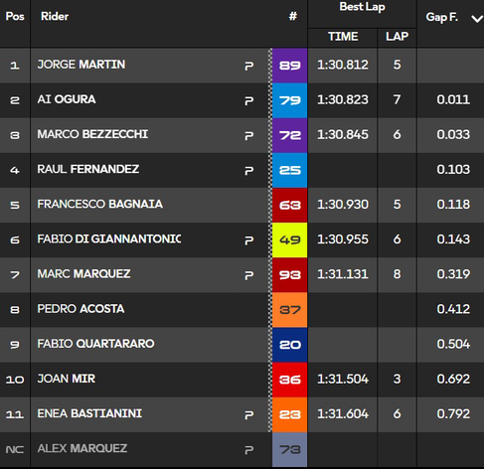Select Joan Mir's row
Image resolution: width=484 pixels, height=469 pixels.
pyautogui.click(x=242, y=380)
